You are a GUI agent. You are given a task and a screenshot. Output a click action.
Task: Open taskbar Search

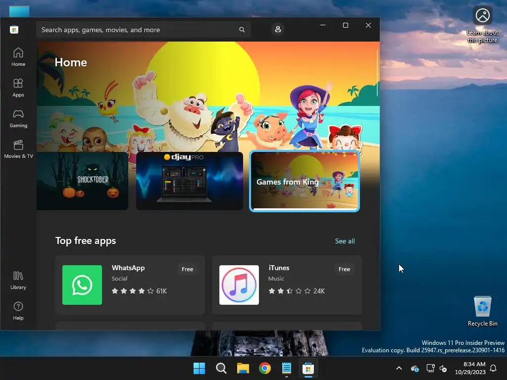click(221, 368)
